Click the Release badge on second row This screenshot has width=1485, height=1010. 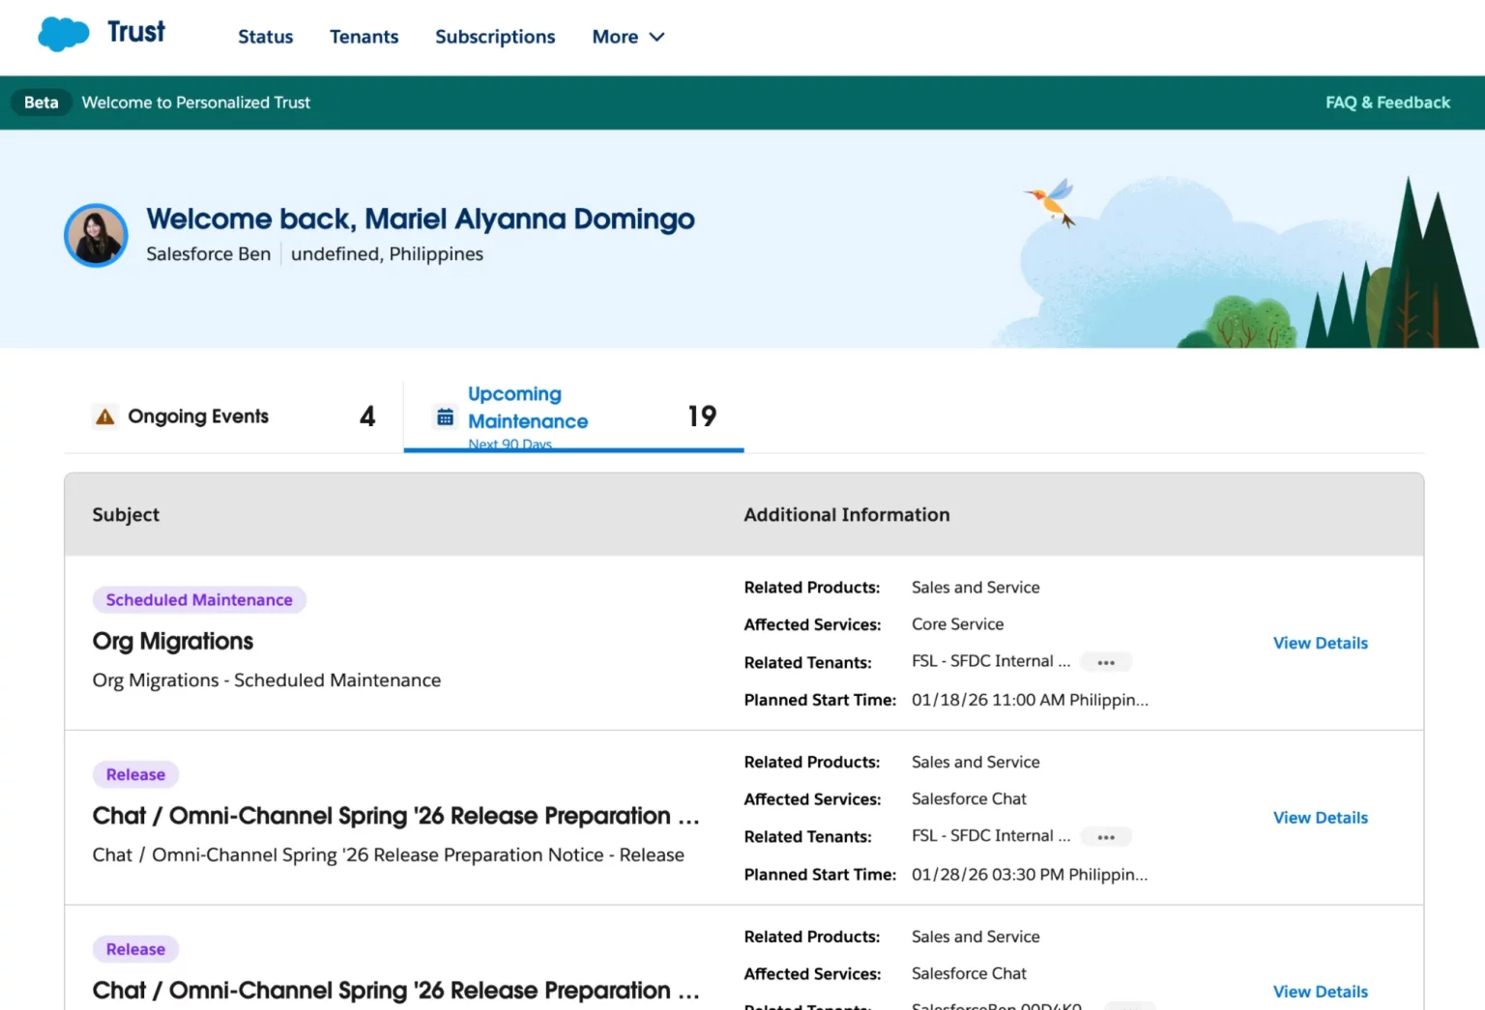pyautogui.click(x=135, y=775)
